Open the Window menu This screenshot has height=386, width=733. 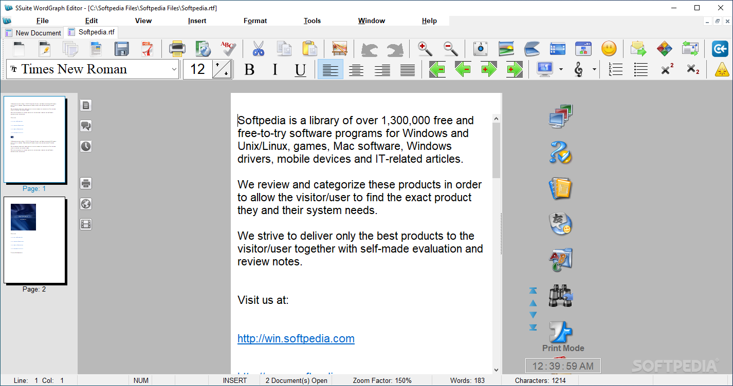click(x=372, y=21)
